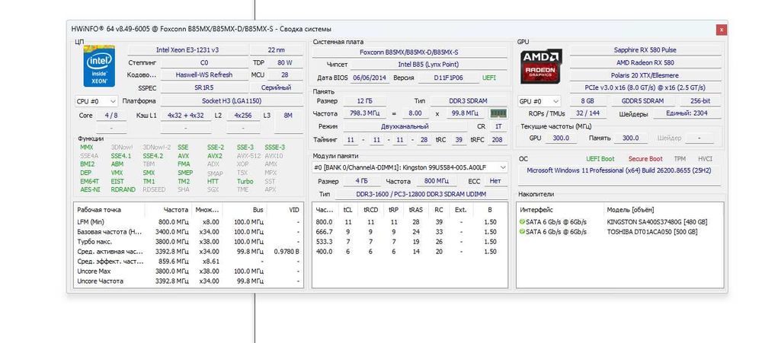Screen dimensions: 762x343
Task: Select the LFM (Min) row
Action: (x=188, y=222)
